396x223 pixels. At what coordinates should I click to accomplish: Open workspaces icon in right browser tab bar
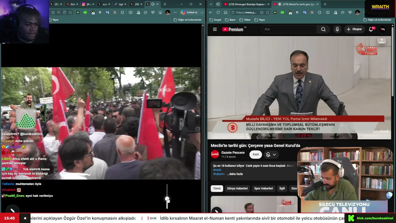pos(218,4)
